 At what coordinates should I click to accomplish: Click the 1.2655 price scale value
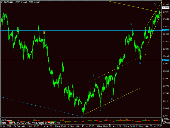[x=166, y=116]
